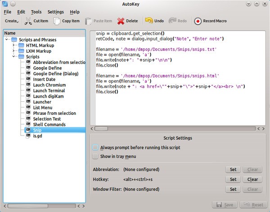
Task: Expand the HTML Markup folder arrow
Action: click(x=13, y=45)
